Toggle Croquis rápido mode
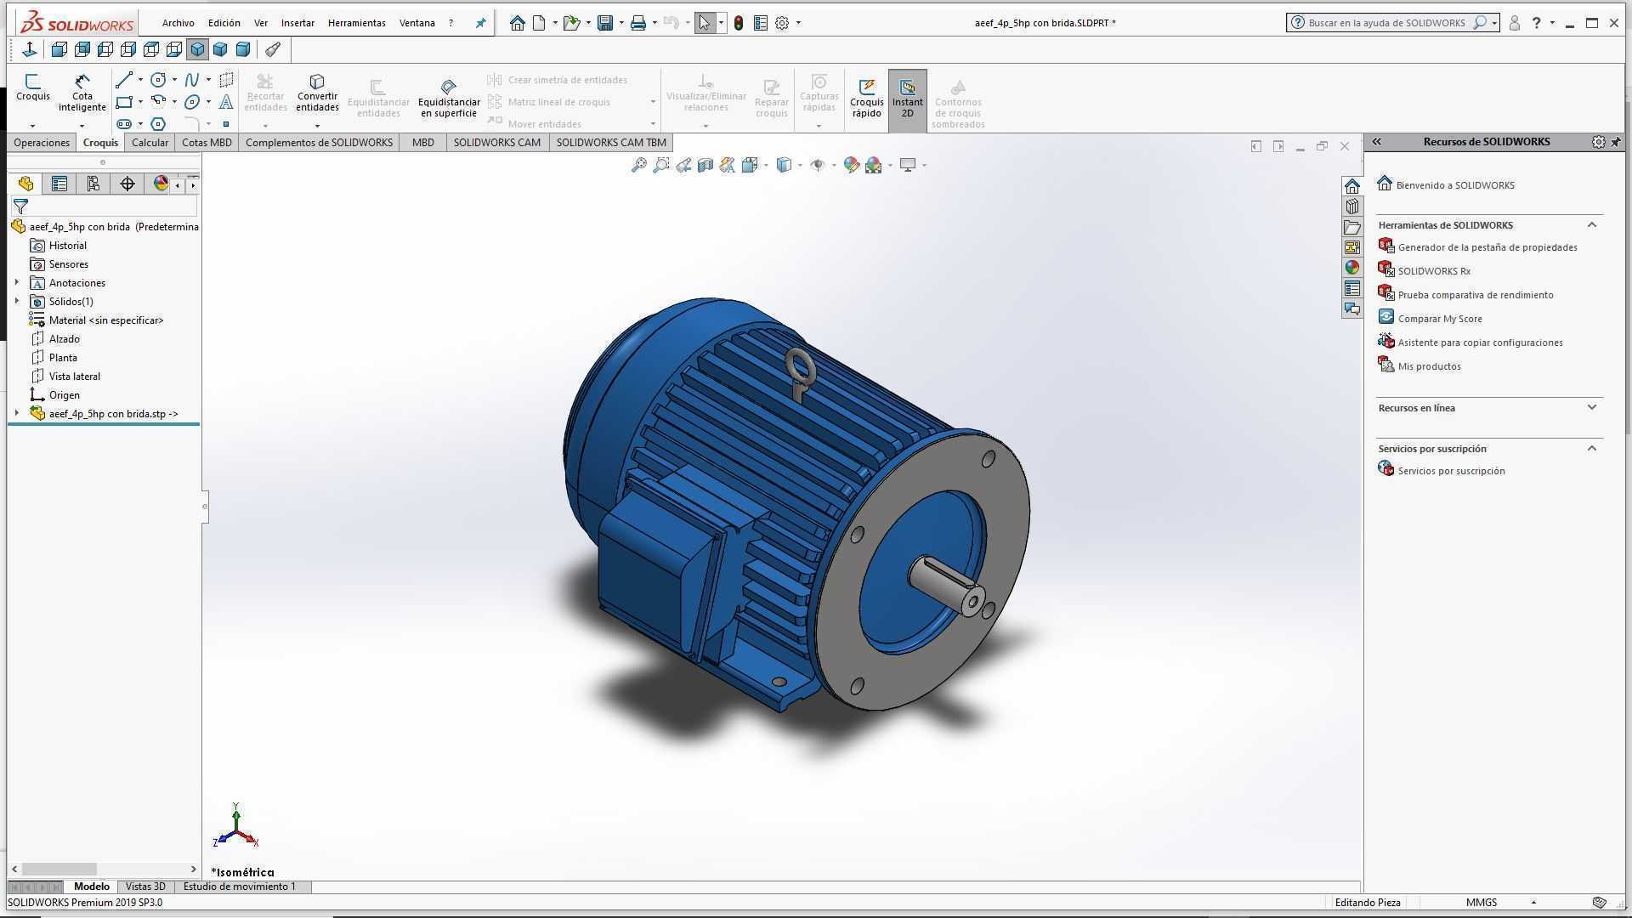 pos(866,100)
